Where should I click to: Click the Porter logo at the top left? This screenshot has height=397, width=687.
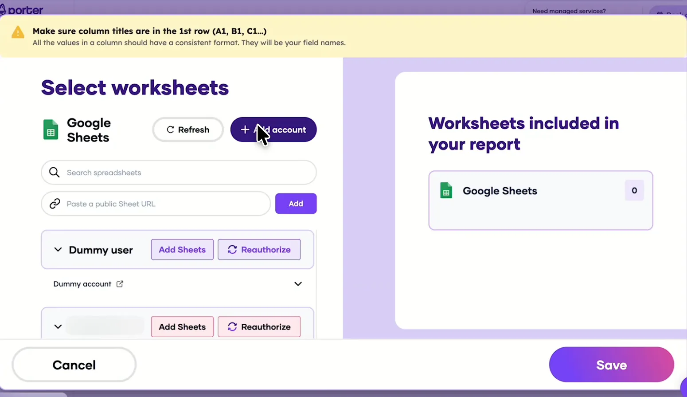pos(21,10)
